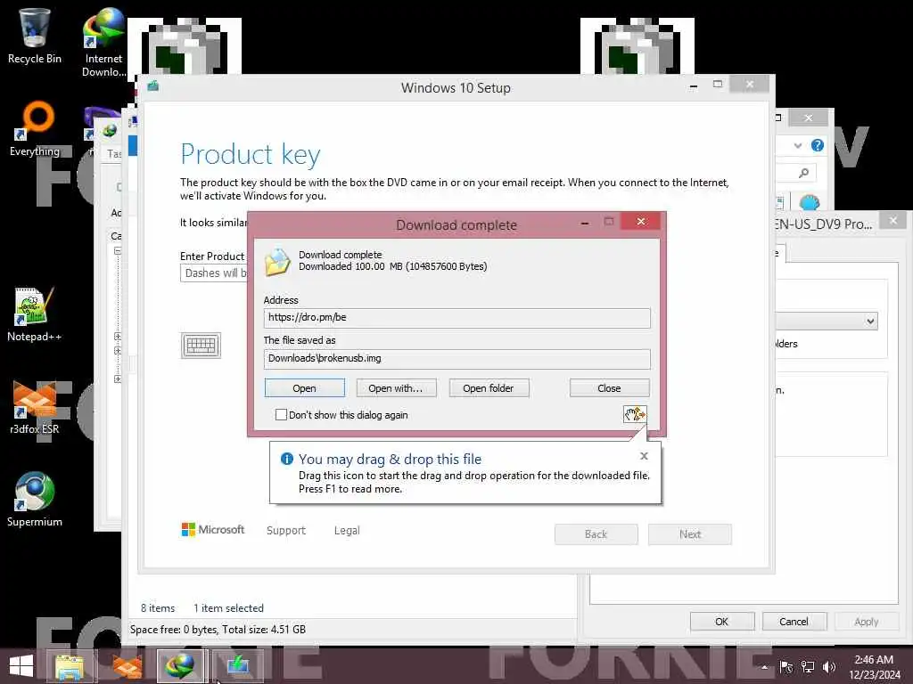Click '1 item selected' status text
The width and height of the screenshot is (913, 684).
pyautogui.click(x=229, y=607)
